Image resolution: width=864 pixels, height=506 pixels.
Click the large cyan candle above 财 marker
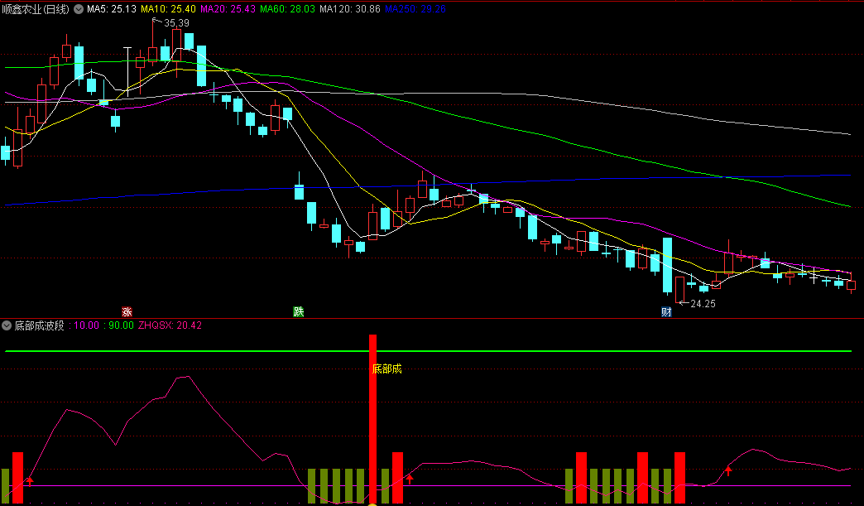coord(667,265)
